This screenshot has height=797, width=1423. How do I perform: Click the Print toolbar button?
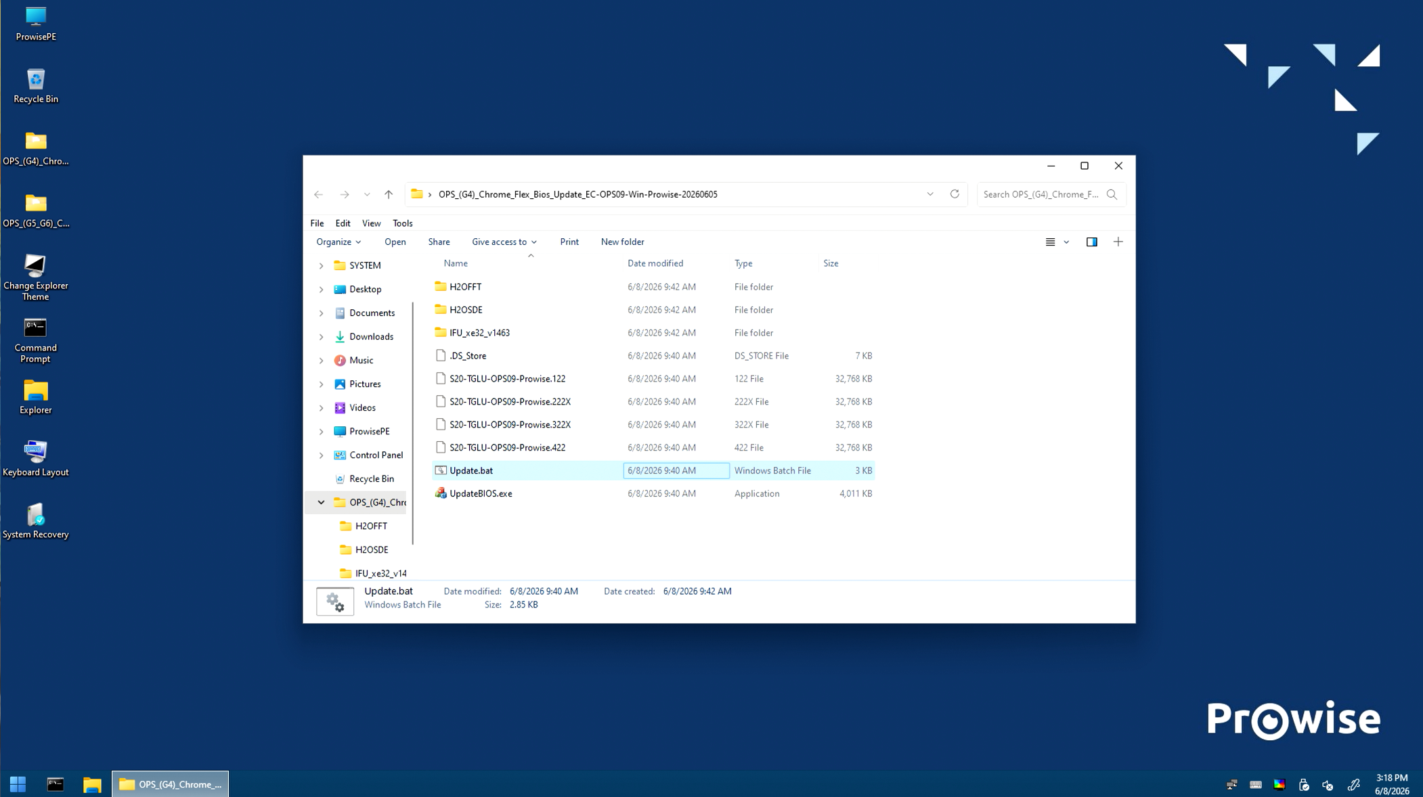tap(569, 242)
